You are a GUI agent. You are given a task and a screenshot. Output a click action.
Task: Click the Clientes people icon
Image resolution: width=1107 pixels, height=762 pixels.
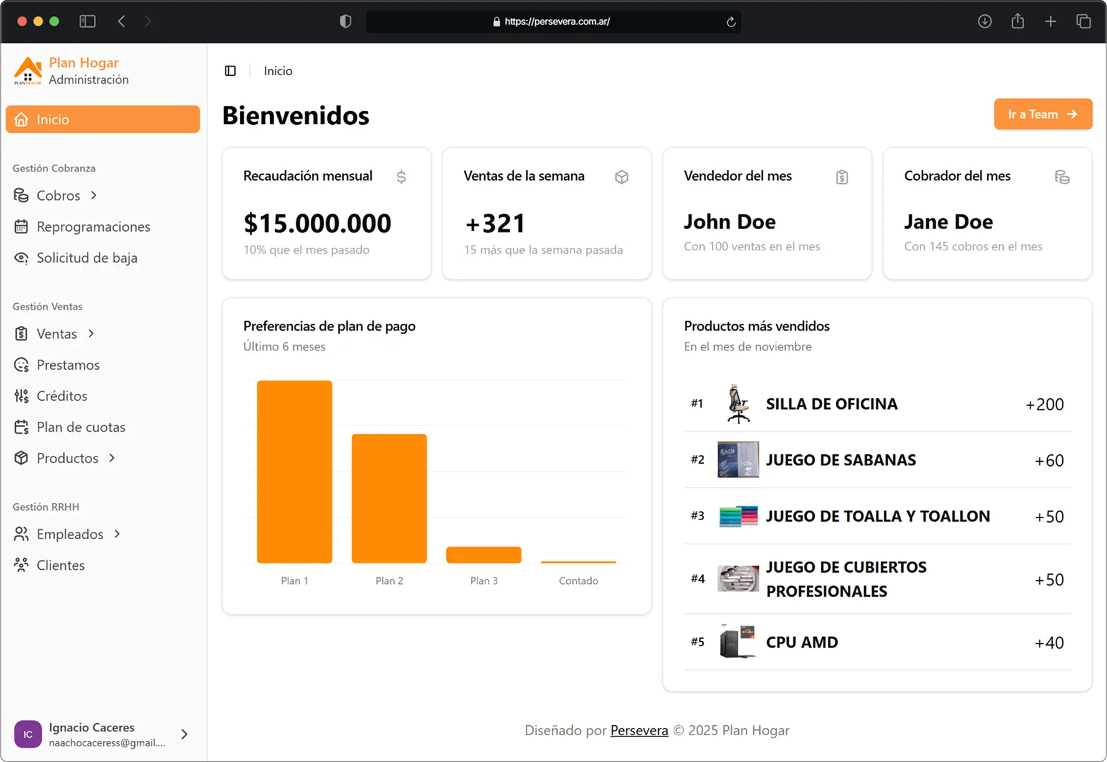(x=22, y=565)
